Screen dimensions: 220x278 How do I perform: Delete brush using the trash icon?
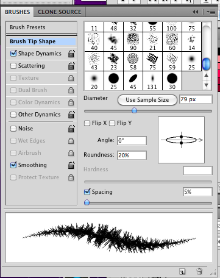click(199, 271)
